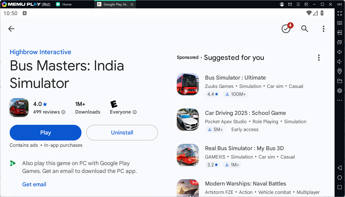Open pending updates checkmark icon

coord(286,29)
